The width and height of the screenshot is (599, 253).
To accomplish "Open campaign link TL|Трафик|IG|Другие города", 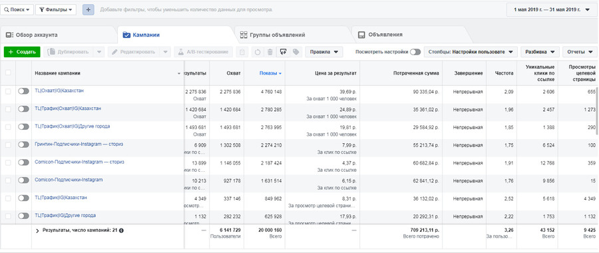I will pos(65,215).
